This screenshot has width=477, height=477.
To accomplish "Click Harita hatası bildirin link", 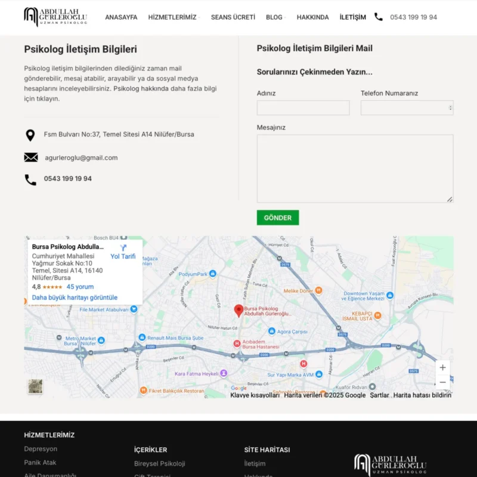I will point(422,395).
